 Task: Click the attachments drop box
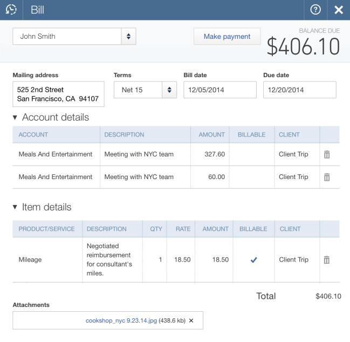click(108, 320)
